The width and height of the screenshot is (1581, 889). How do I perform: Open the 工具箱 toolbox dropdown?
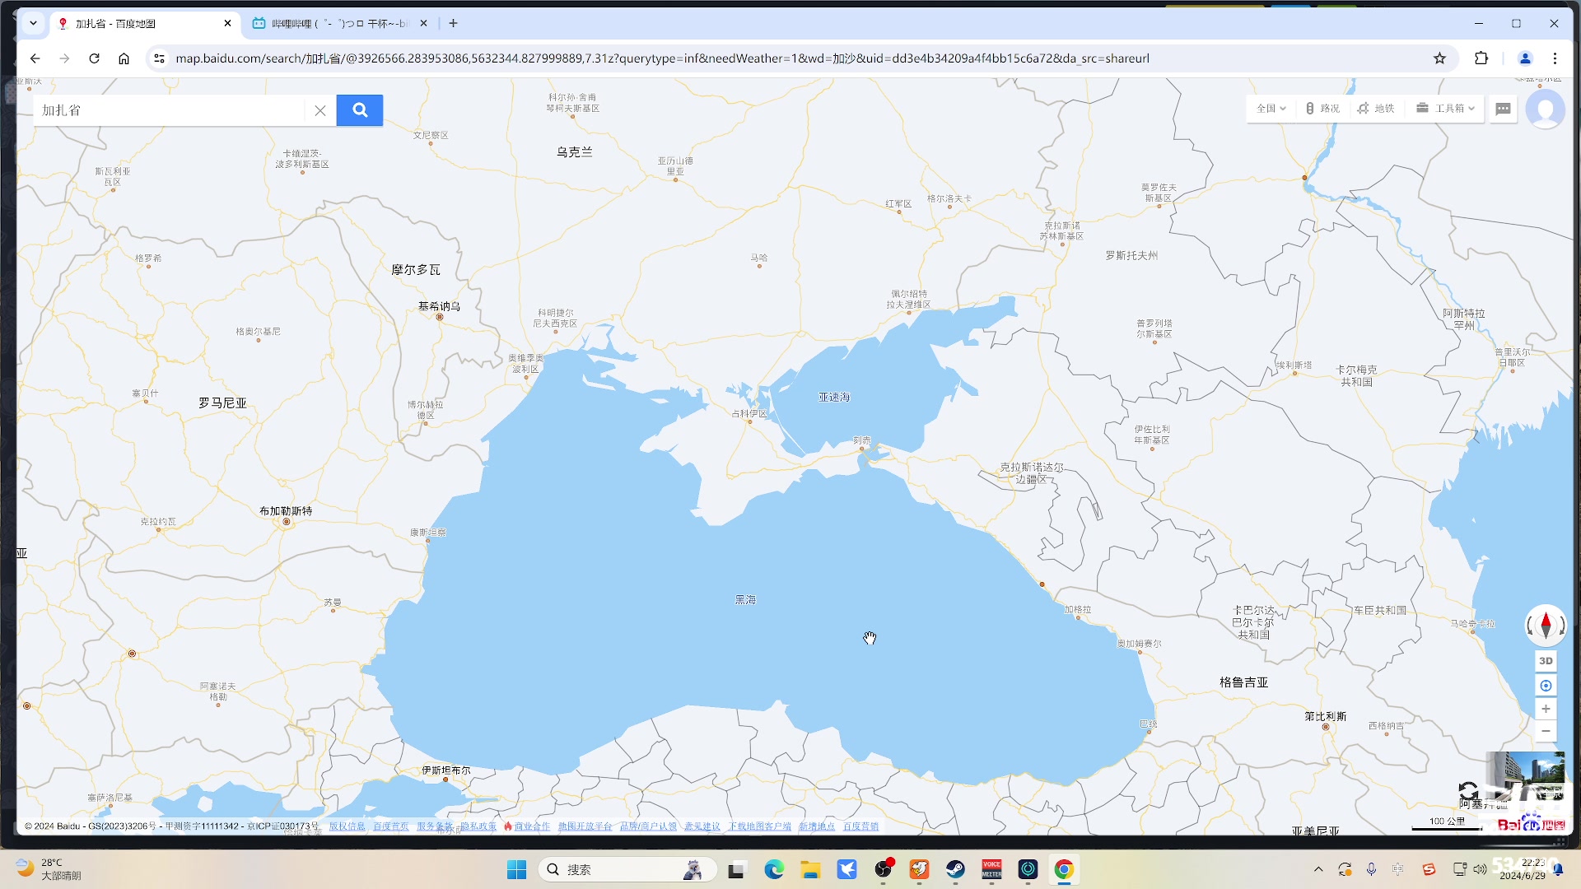pyautogui.click(x=1446, y=109)
